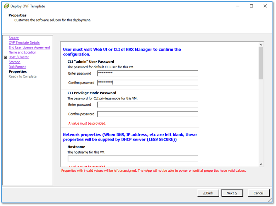The width and height of the screenshot is (276, 206).
Task: Select the current Properties step label
Action: pos(18,71)
